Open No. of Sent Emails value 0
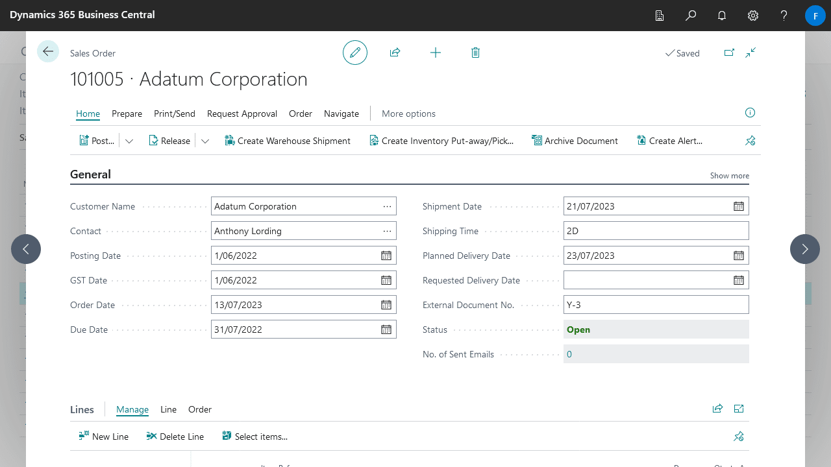The image size is (831, 467). click(x=569, y=354)
